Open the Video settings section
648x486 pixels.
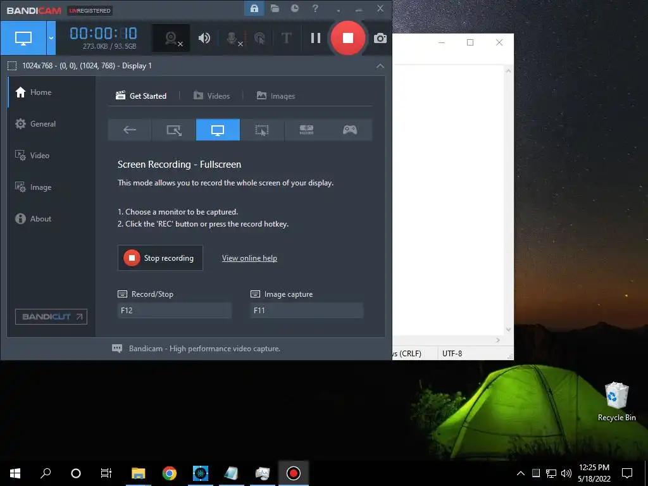pyautogui.click(x=32, y=156)
